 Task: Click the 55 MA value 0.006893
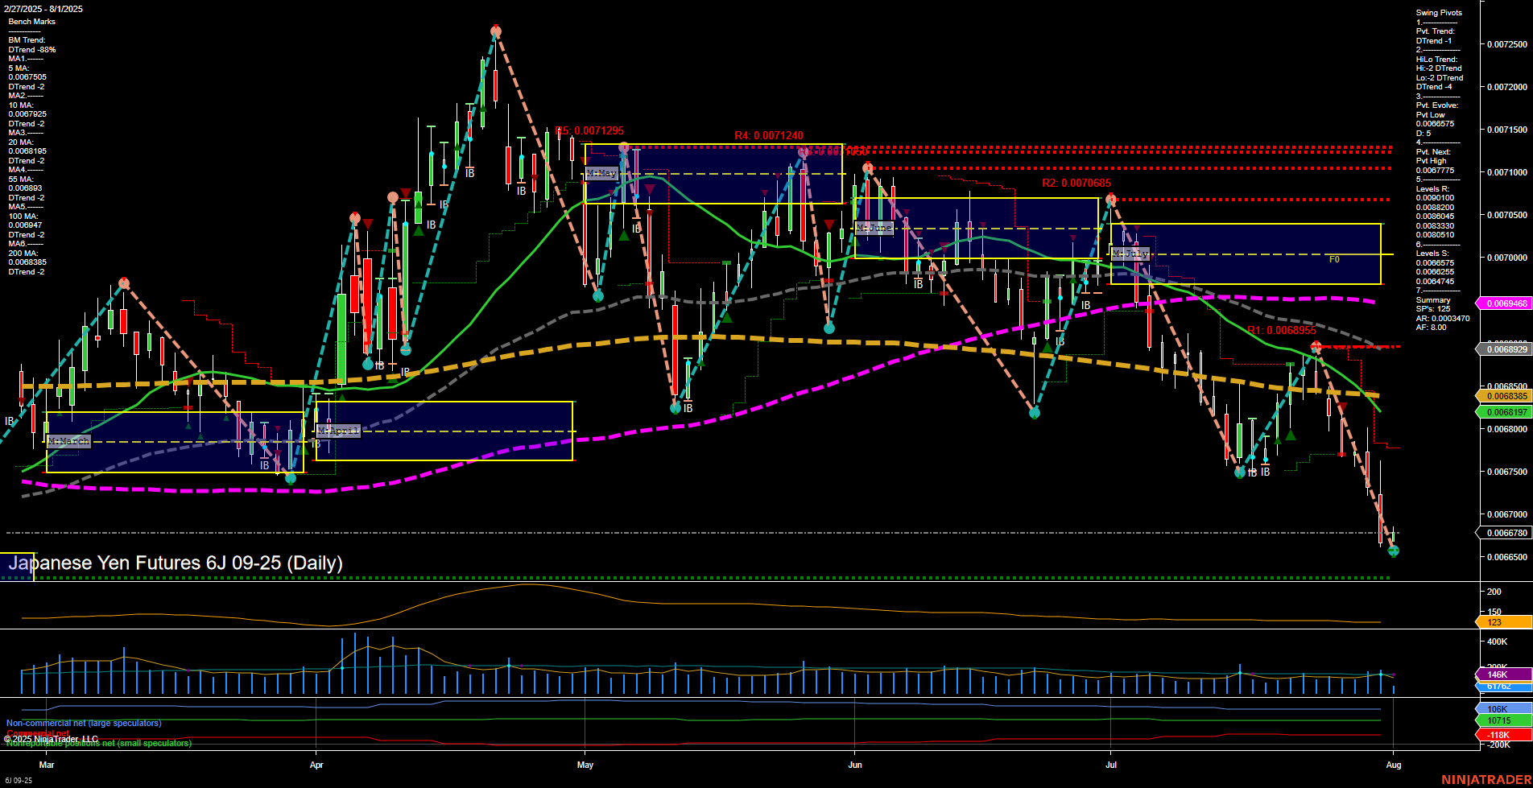25,188
